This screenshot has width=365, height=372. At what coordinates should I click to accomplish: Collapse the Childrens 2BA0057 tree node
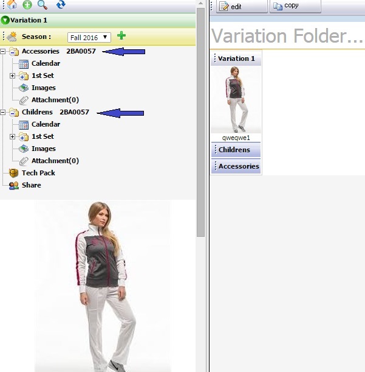coord(2,112)
